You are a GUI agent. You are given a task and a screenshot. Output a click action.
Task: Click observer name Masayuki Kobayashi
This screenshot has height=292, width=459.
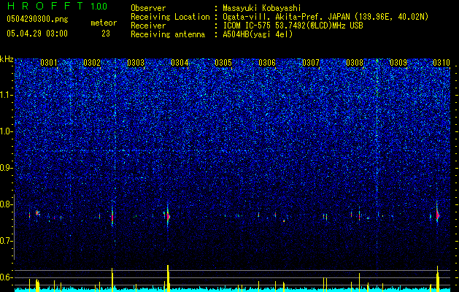coord(261,8)
